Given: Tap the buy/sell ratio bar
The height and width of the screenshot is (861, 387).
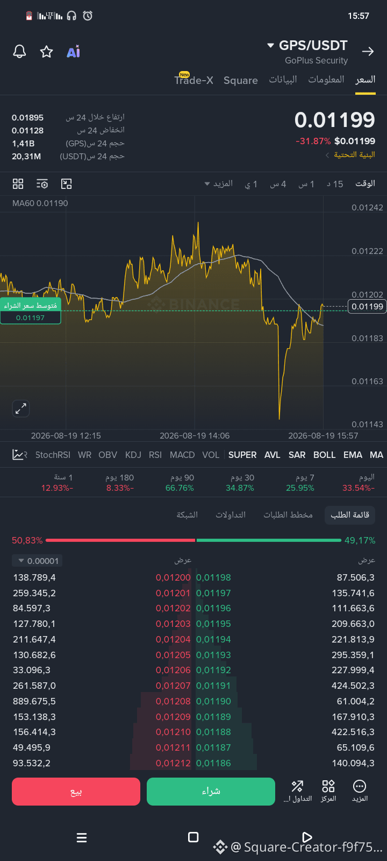Looking at the screenshot, I should point(193,540).
